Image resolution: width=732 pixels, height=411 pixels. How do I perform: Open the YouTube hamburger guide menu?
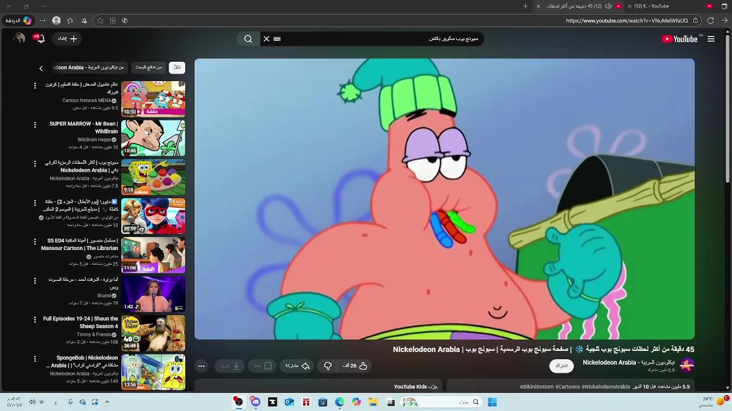point(711,39)
